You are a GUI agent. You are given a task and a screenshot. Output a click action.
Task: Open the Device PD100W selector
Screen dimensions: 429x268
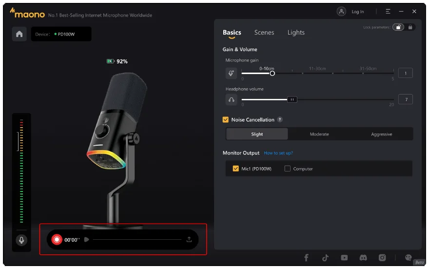point(61,34)
